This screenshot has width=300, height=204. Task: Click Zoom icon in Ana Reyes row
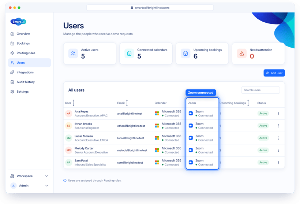[x=191, y=114]
